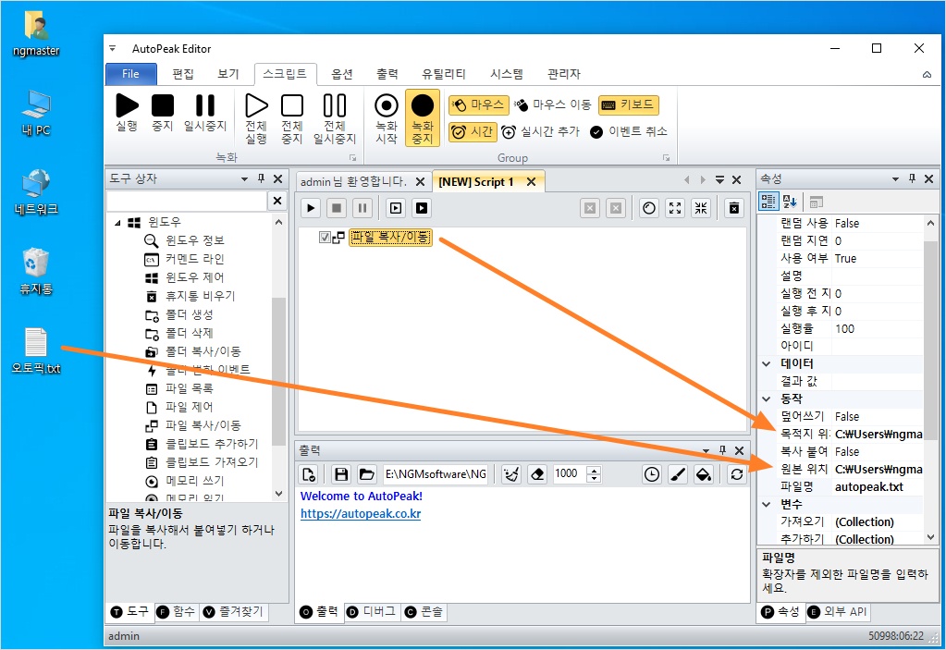The image size is (946, 650).
Task: Select the 휴지통 desktop icon
Action: click(x=36, y=272)
